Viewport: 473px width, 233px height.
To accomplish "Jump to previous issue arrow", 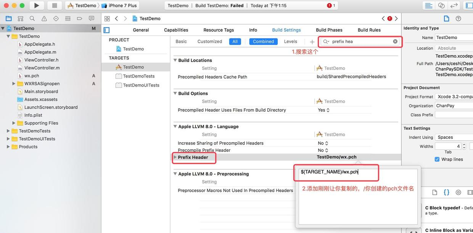I will [383, 18].
